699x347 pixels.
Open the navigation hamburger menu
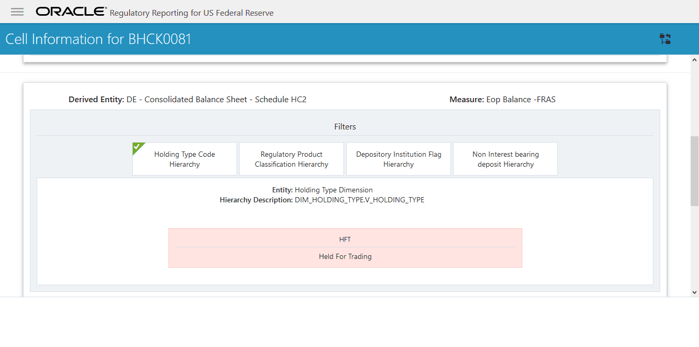17,12
